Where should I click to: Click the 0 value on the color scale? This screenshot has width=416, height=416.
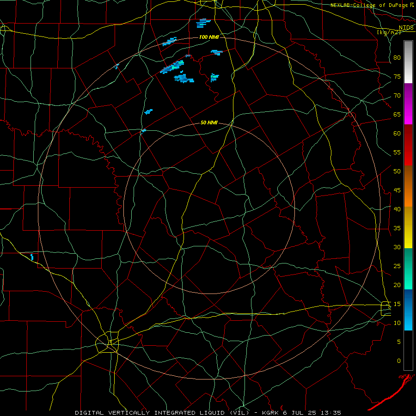399,361
